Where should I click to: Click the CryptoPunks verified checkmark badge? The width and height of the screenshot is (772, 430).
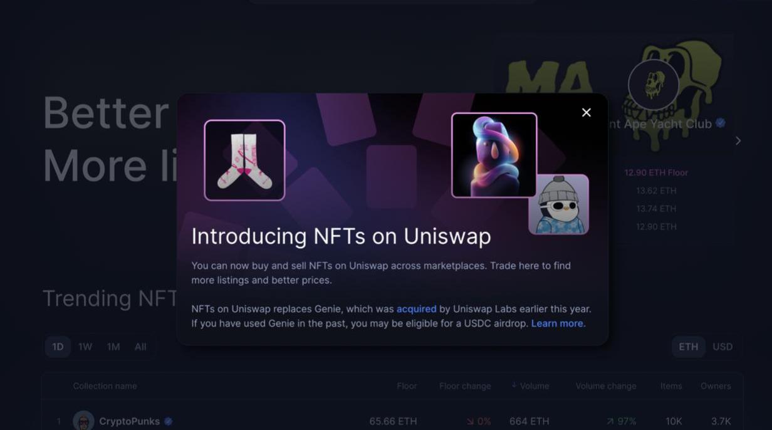pyautogui.click(x=168, y=421)
